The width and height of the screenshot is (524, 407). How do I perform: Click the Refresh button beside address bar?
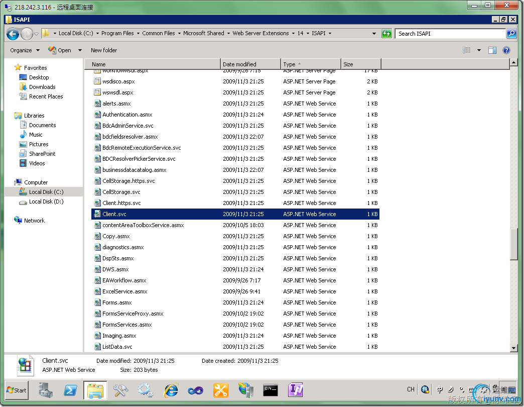coord(386,34)
